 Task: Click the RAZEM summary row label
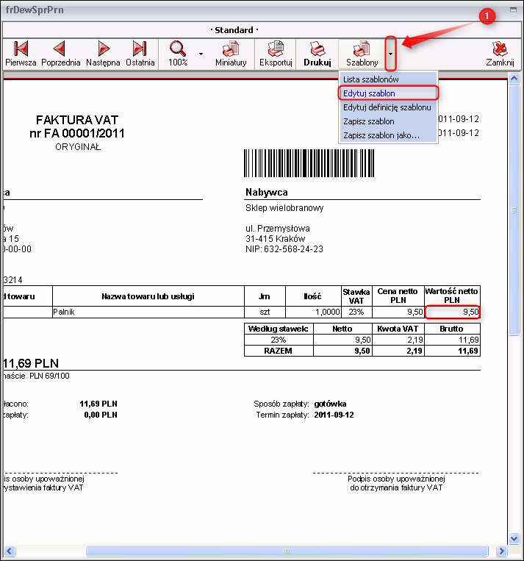click(x=278, y=351)
